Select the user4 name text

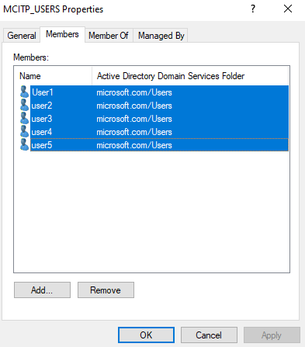[x=42, y=132]
